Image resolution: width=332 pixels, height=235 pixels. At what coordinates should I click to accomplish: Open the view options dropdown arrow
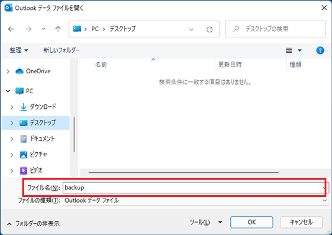click(x=300, y=50)
